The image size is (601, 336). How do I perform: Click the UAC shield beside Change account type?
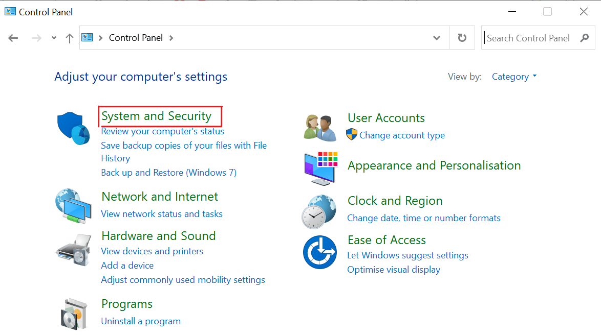[352, 134]
